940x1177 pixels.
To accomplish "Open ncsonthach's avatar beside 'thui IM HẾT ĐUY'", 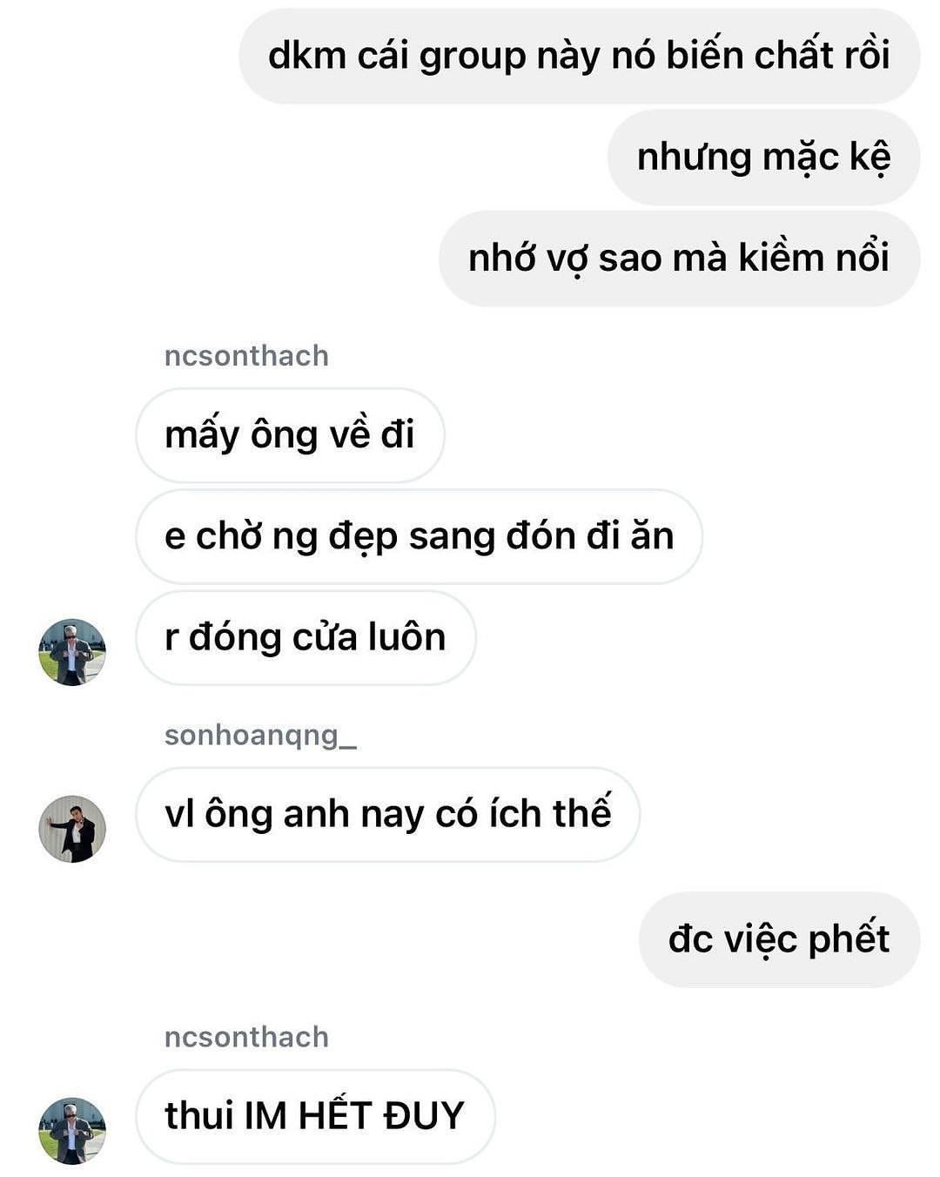I will click(72, 1130).
